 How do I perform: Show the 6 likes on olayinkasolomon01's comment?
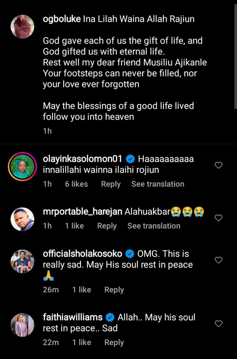[x=76, y=184]
